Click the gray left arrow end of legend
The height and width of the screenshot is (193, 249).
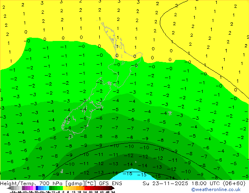pyautogui.click(x=9, y=188)
